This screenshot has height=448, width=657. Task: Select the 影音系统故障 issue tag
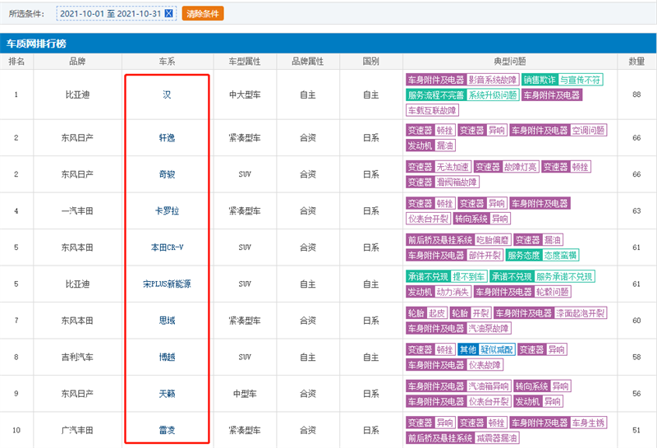(493, 81)
